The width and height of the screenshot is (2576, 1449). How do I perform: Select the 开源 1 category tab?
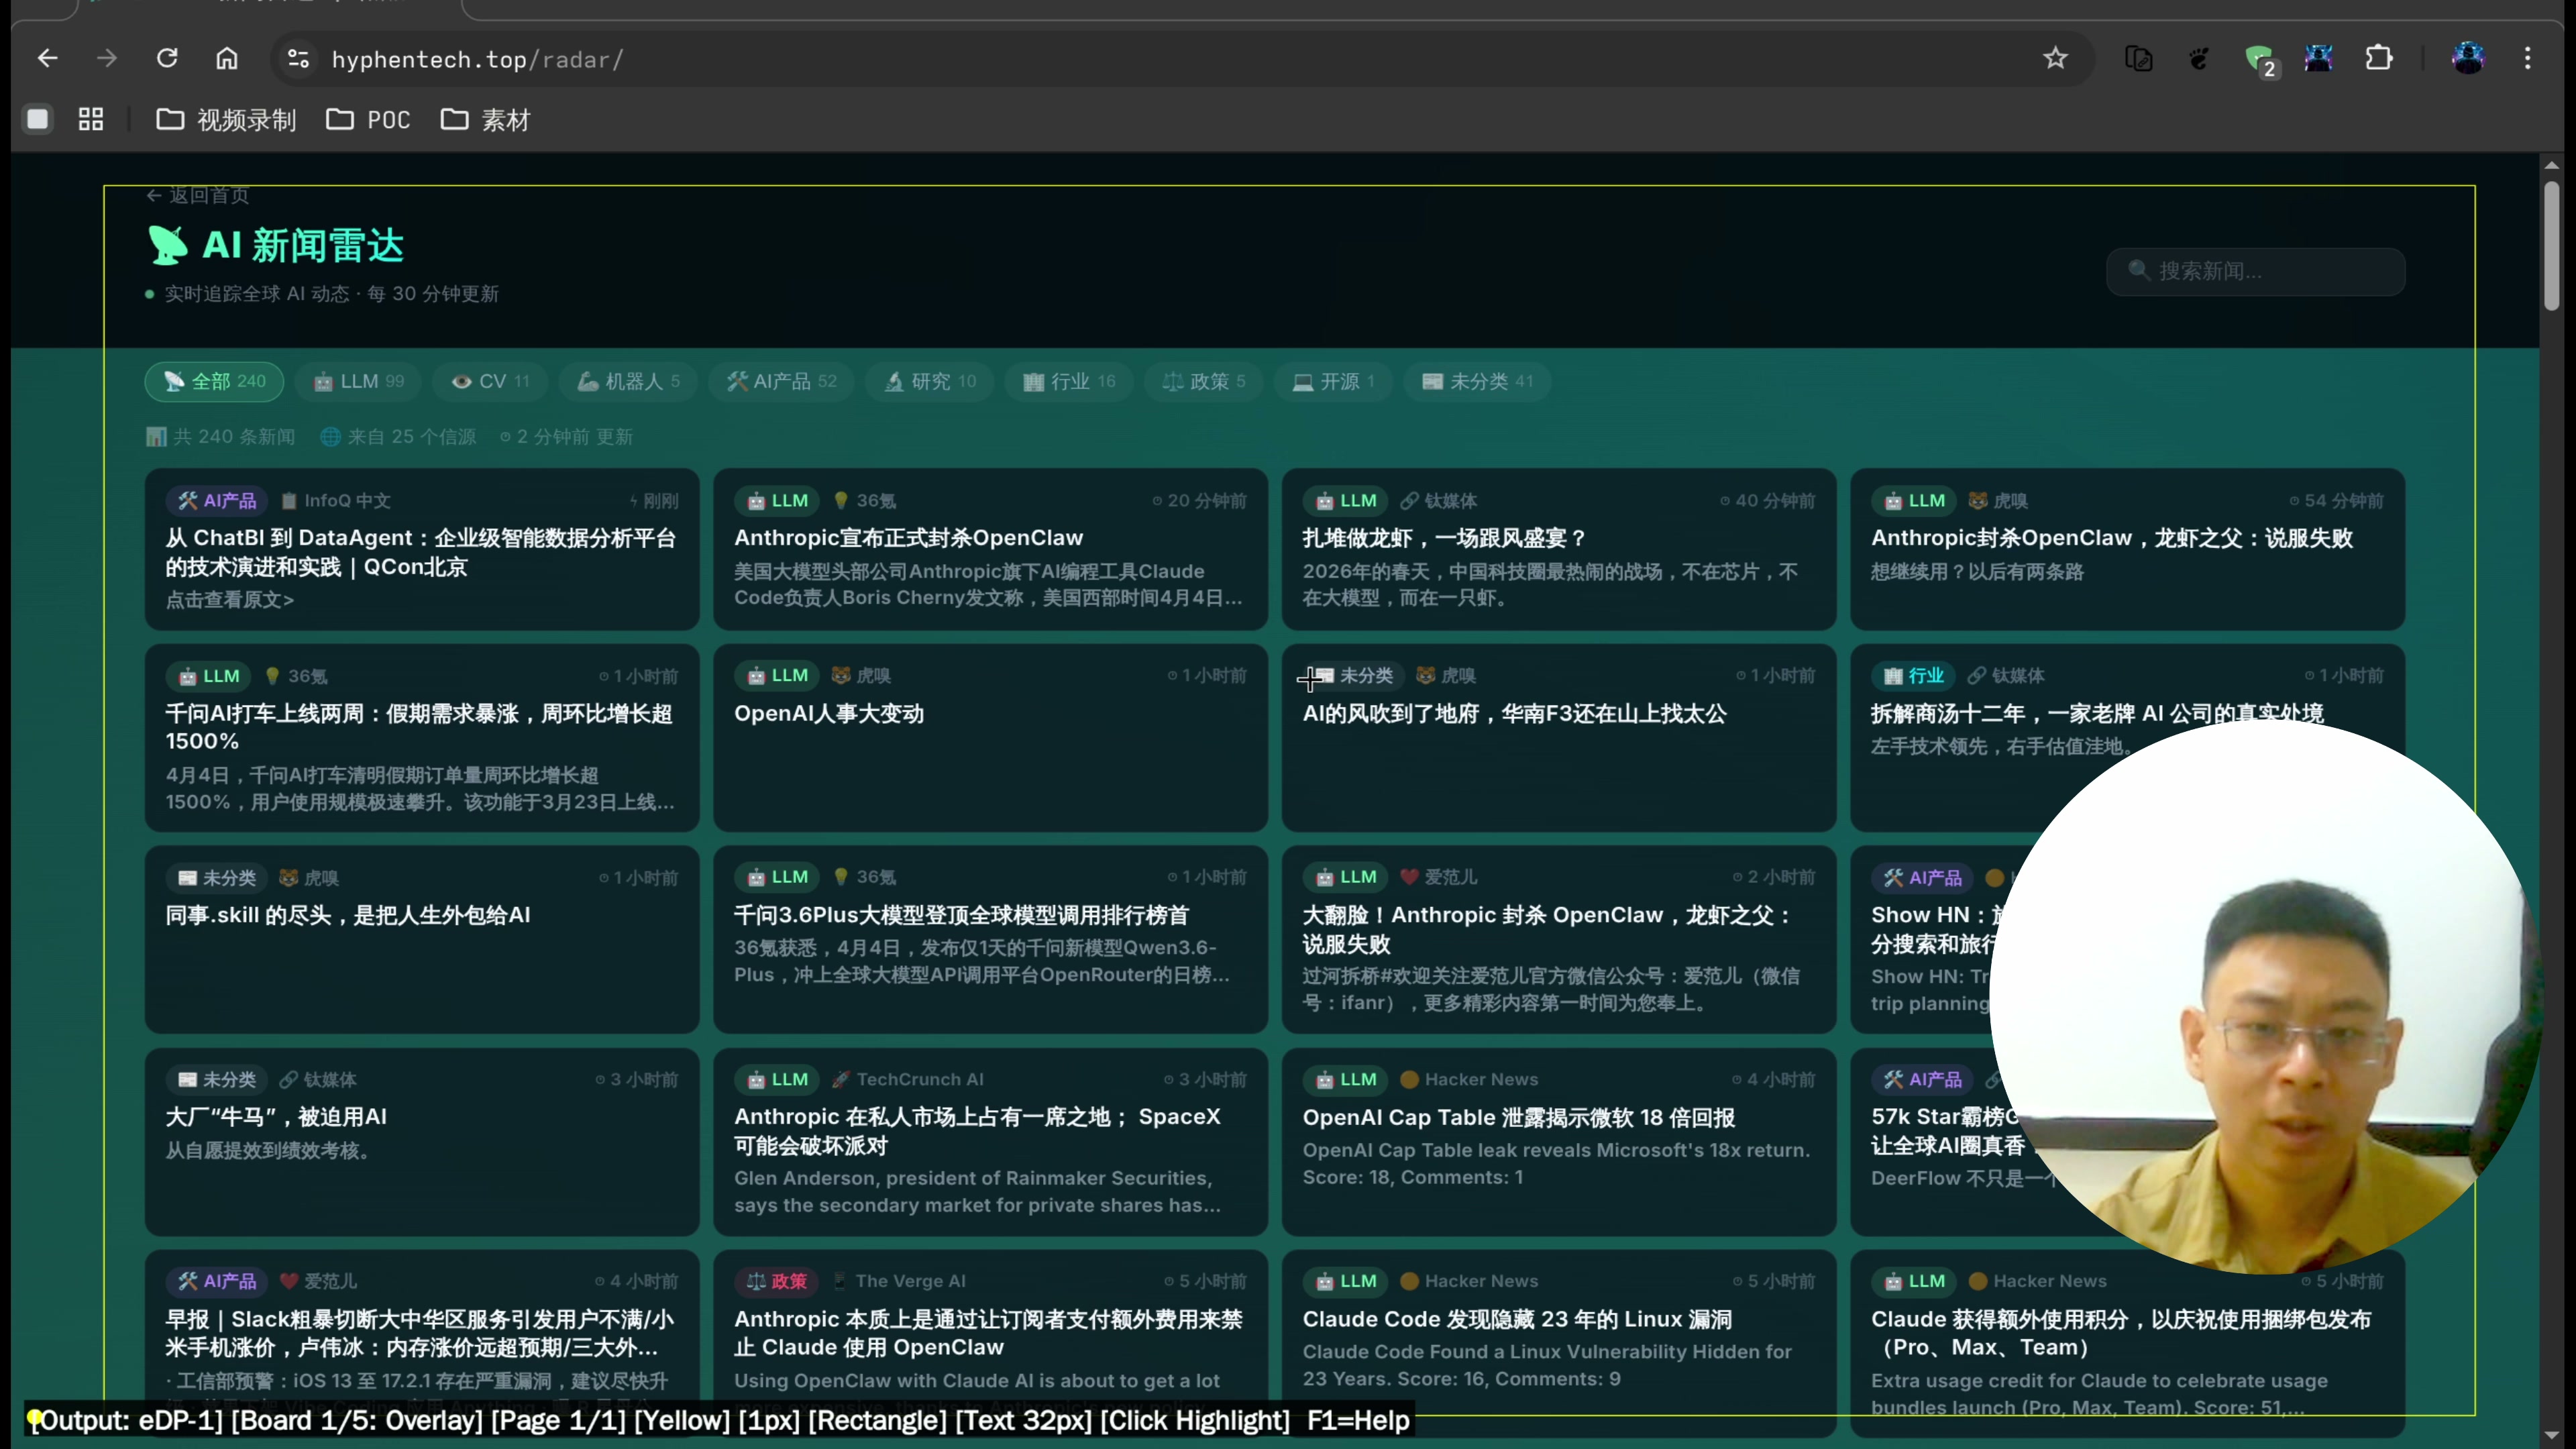[1333, 381]
